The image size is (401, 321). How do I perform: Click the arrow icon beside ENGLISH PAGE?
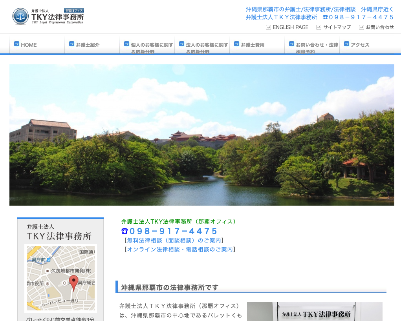pos(268,27)
